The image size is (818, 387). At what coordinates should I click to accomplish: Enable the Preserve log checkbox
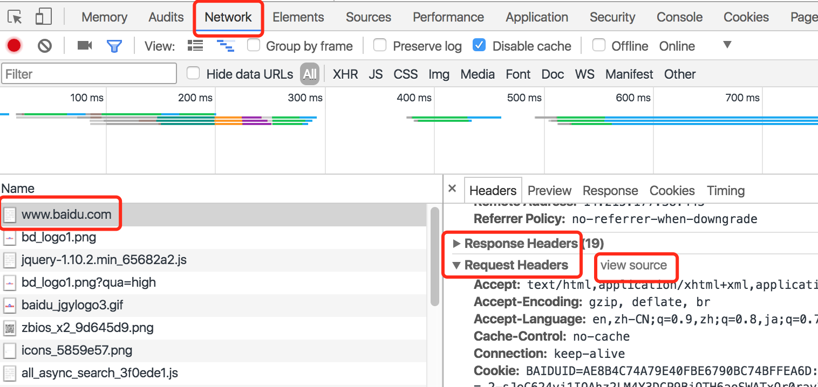380,45
